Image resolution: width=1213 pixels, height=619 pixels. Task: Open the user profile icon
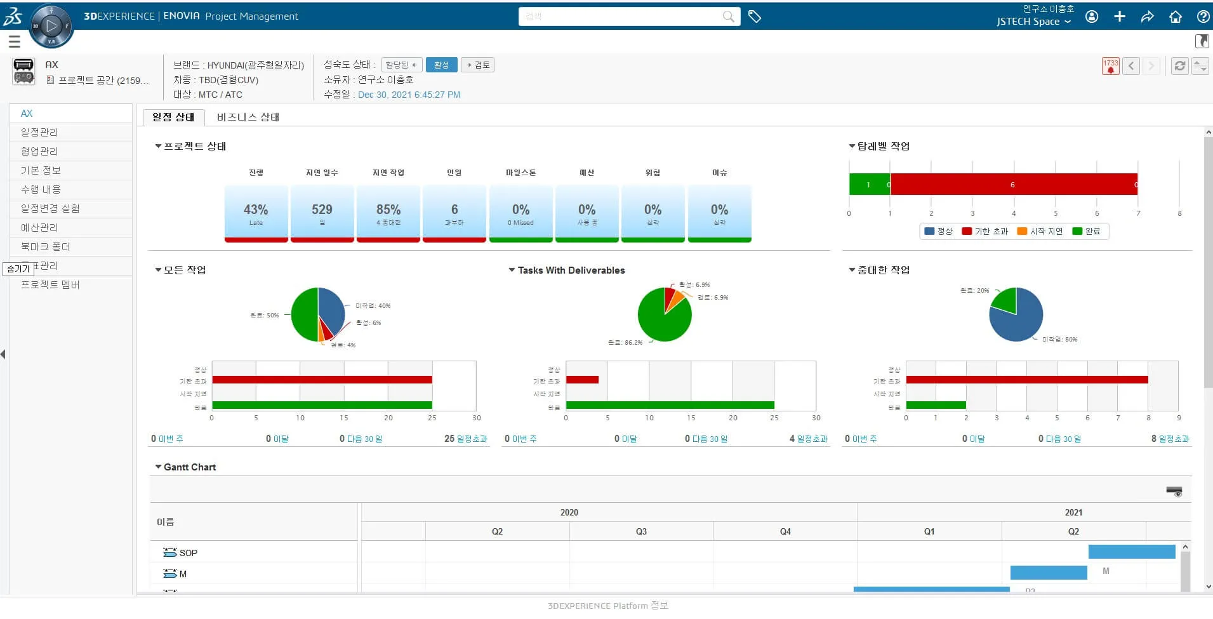coord(1091,17)
